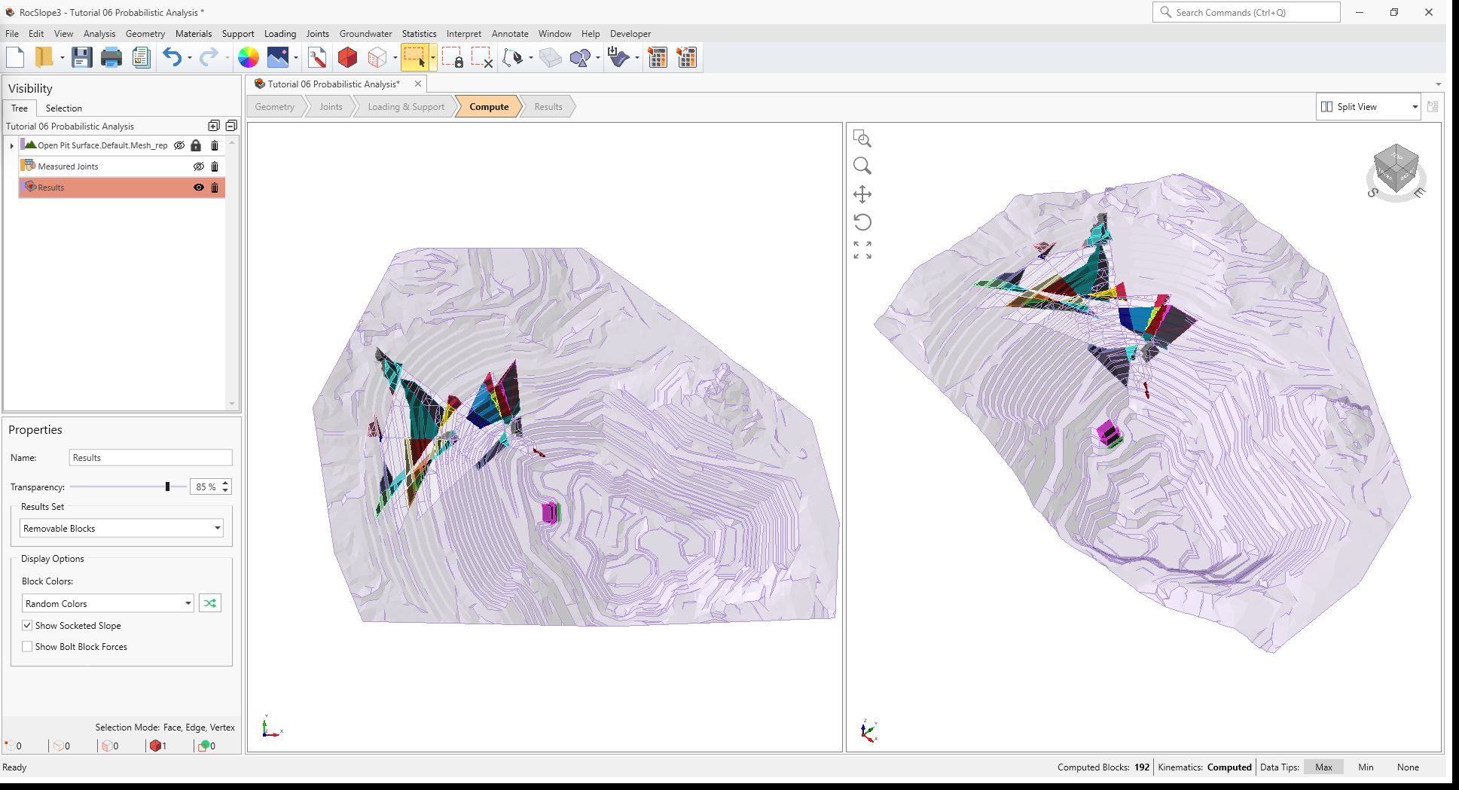Screen dimensions: 1459x790
Task: Select the solid red cube display icon
Action: coord(347,57)
